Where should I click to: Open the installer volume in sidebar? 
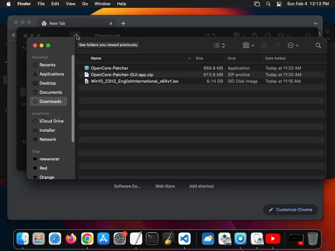pyautogui.click(x=47, y=130)
